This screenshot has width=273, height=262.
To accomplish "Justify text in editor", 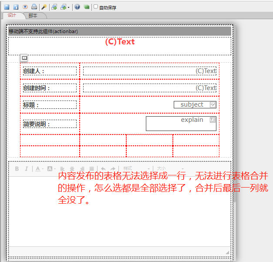I will point(91,169).
